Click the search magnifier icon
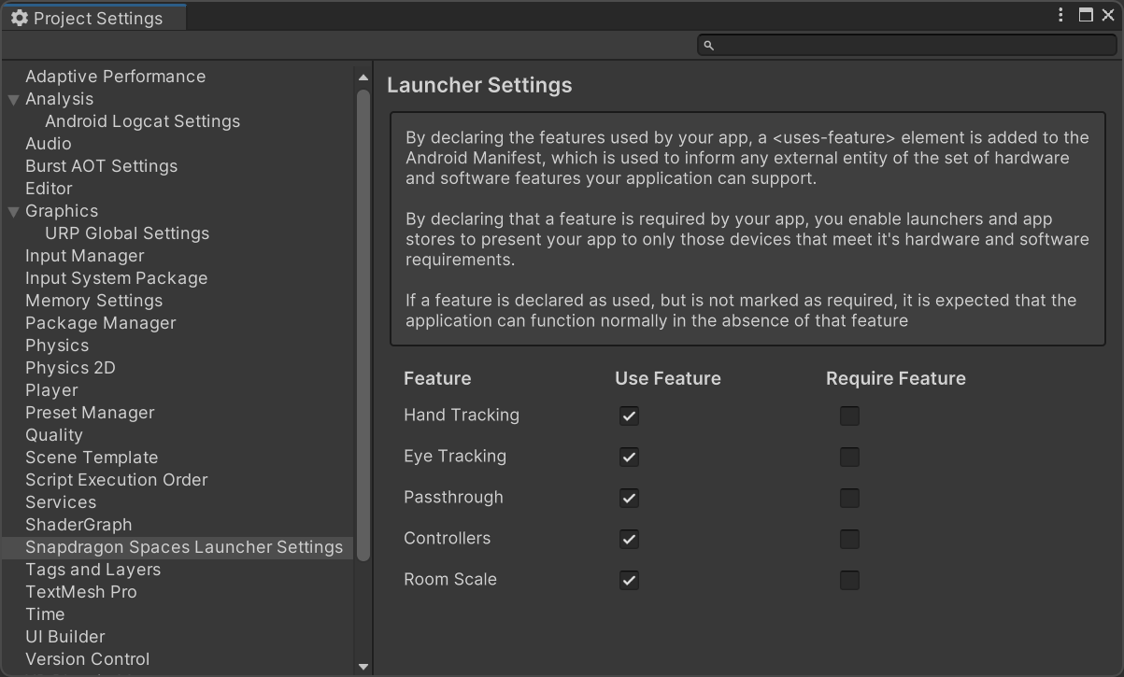 tap(708, 45)
